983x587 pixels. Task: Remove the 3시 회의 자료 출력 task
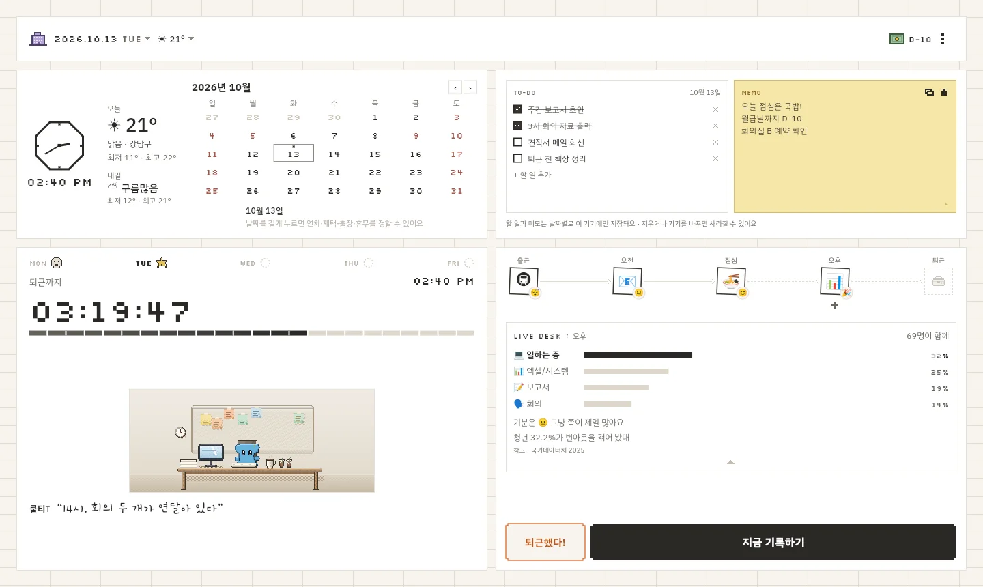coord(715,126)
